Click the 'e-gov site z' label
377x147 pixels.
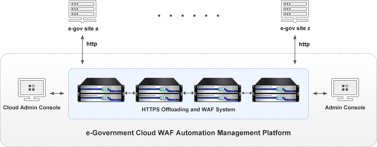pyautogui.click(x=295, y=29)
